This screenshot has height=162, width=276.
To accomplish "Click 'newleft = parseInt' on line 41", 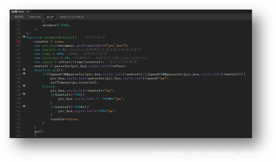I will [52, 66].
